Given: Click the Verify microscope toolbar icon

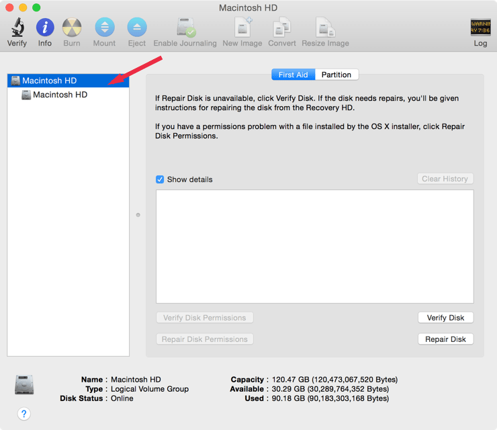Looking at the screenshot, I should [x=17, y=28].
